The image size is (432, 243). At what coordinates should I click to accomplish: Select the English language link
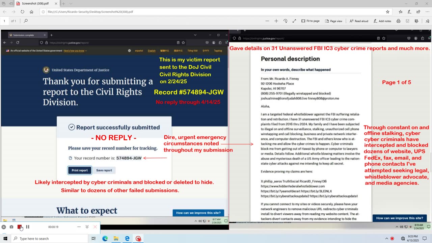[152, 51]
